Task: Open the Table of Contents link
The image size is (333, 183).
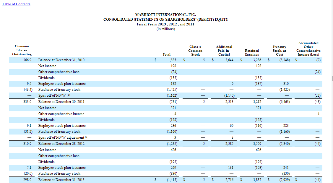Action: point(16,4)
